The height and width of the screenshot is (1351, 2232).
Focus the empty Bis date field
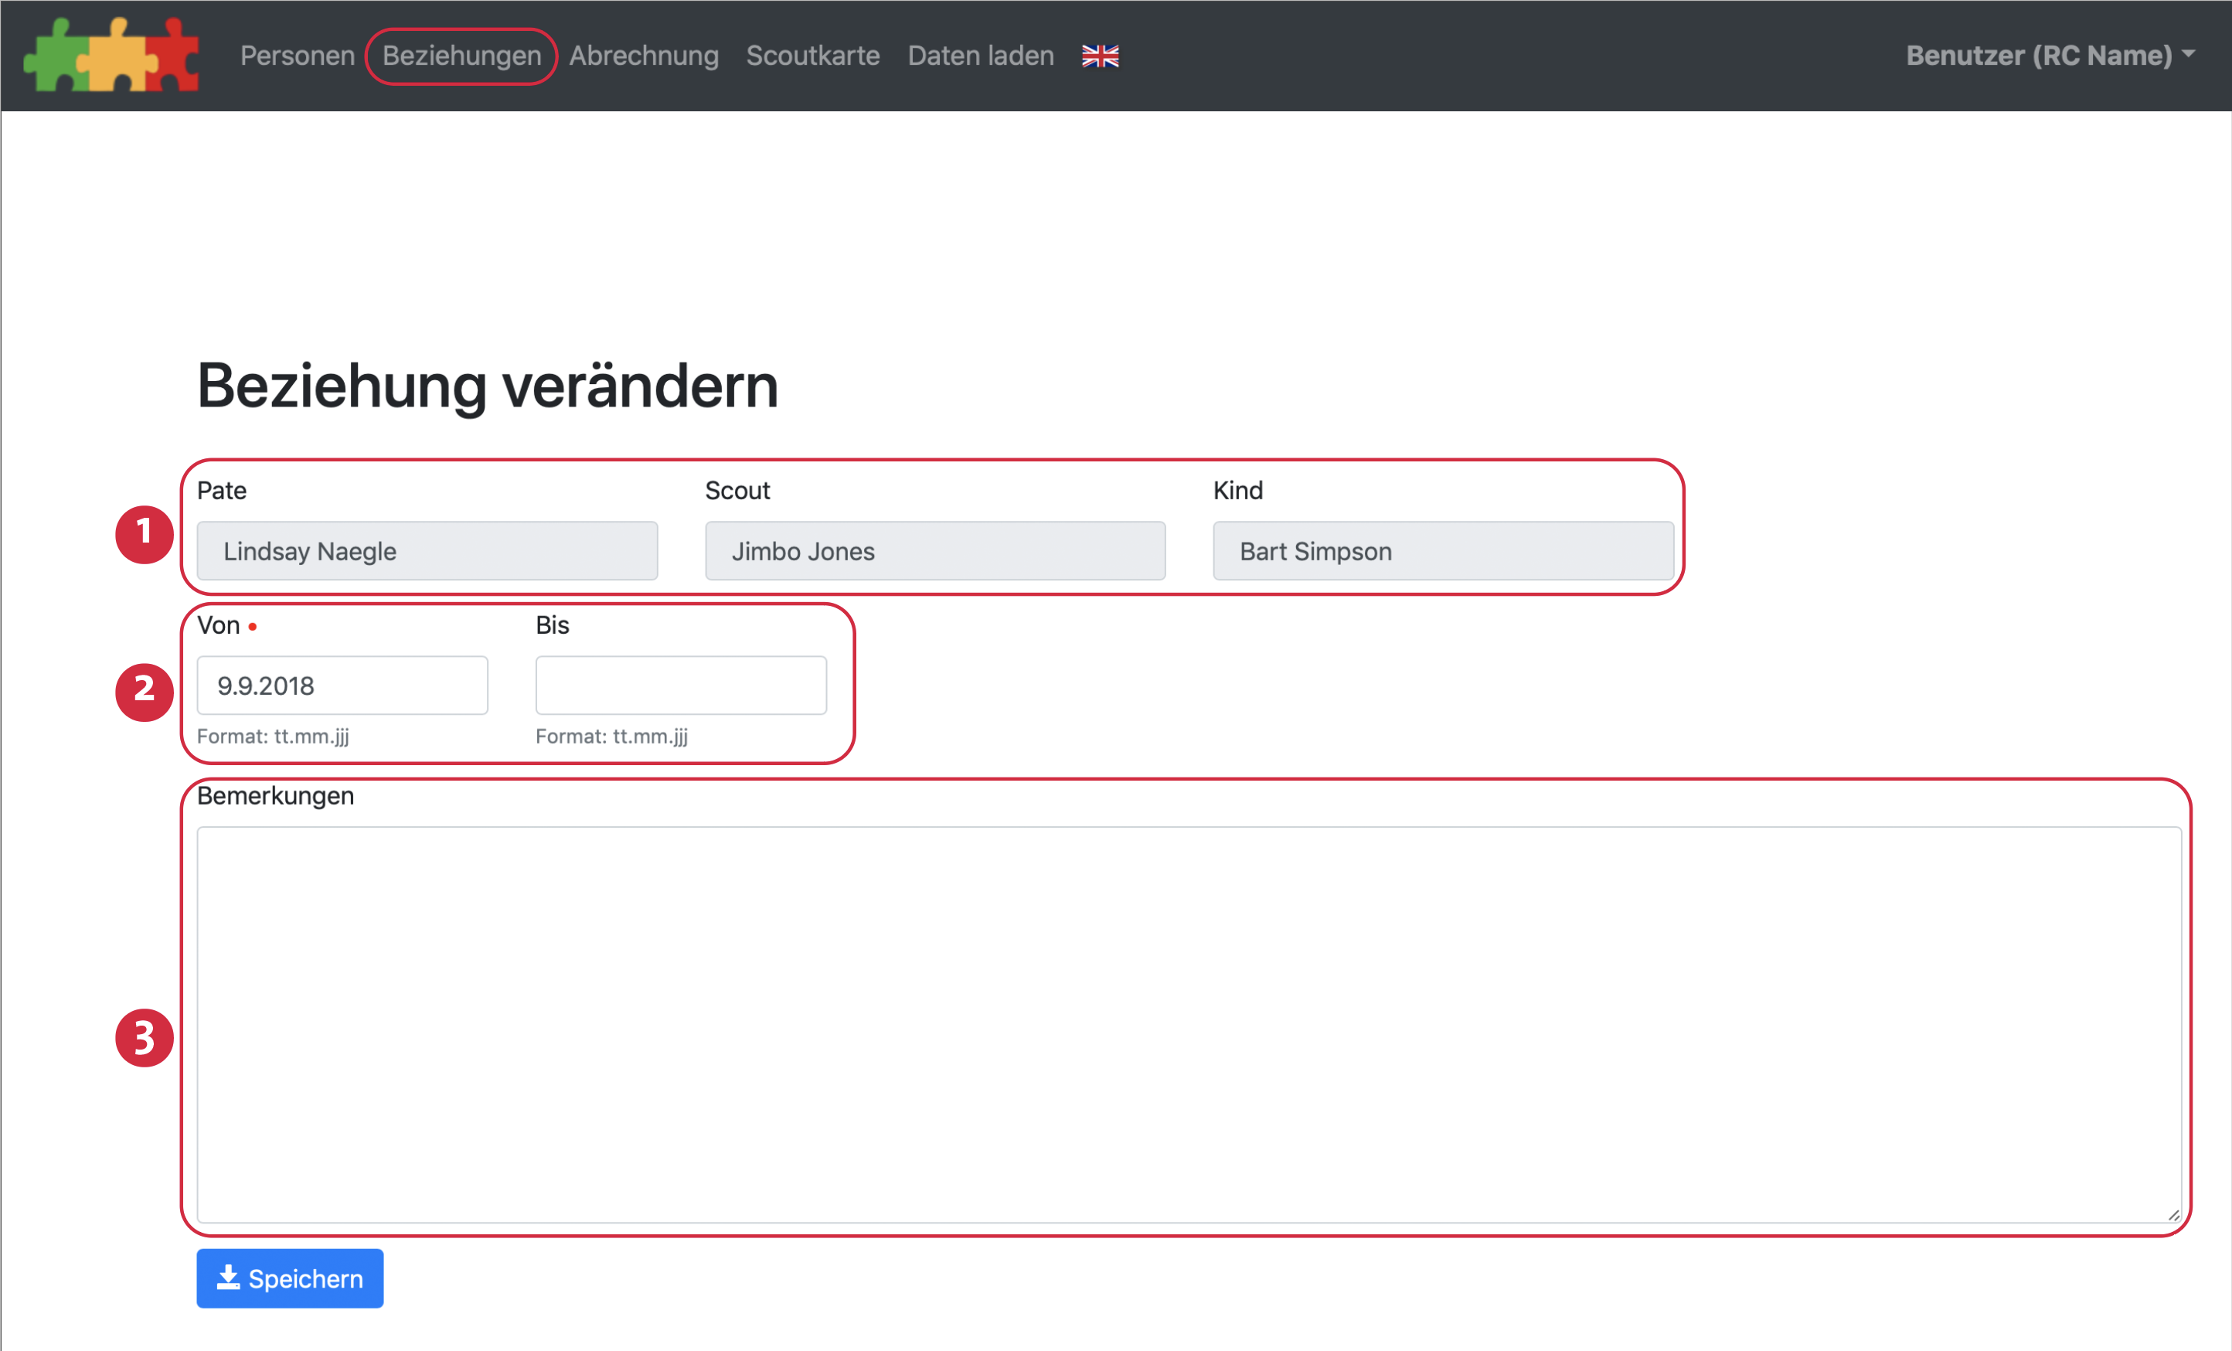pyautogui.click(x=680, y=685)
